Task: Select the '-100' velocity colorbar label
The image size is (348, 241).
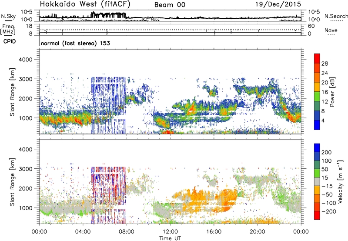Action: (329, 203)
